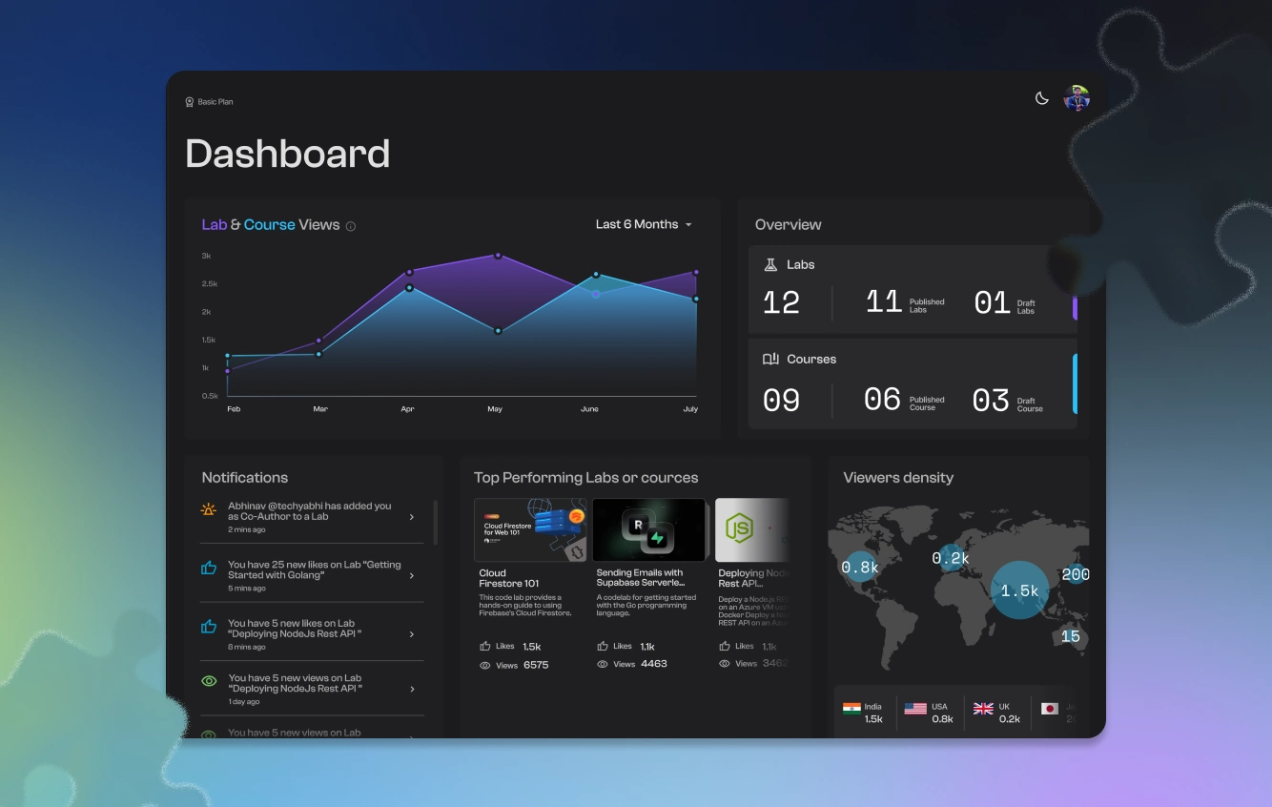Click the blue Course point at April
The width and height of the screenshot is (1272, 807).
tap(409, 288)
